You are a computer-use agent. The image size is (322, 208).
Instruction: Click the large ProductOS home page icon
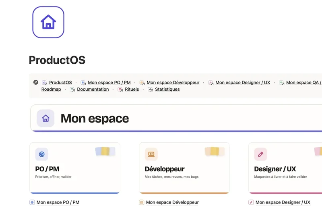(x=48, y=22)
